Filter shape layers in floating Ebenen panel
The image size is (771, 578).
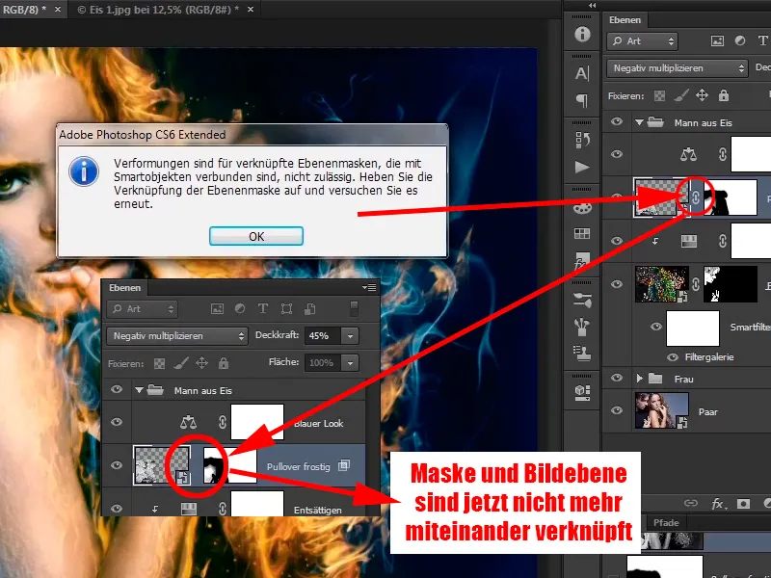[286, 308]
